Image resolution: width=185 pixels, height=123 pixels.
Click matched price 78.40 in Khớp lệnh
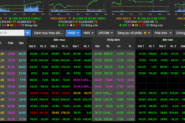tap(98, 119)
